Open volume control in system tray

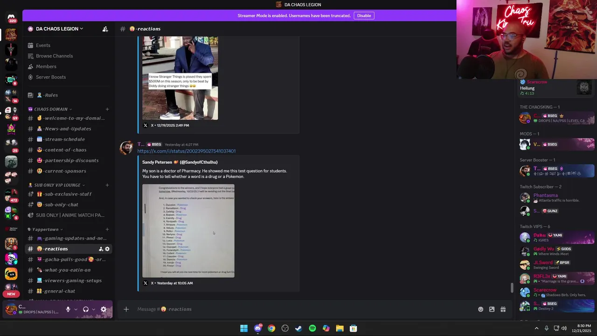pyautogui.click(x=564, y=329)
